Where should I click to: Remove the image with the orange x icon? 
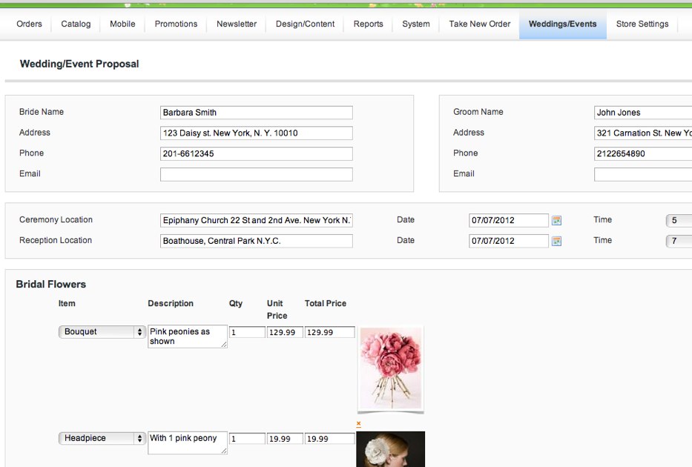coord(358,424)
